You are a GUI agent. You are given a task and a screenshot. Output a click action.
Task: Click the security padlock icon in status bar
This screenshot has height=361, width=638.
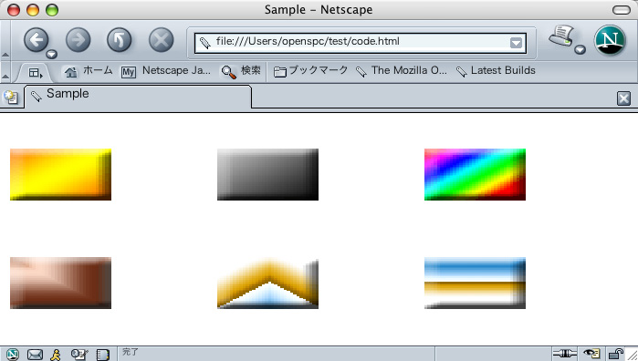tap(616, 354)
